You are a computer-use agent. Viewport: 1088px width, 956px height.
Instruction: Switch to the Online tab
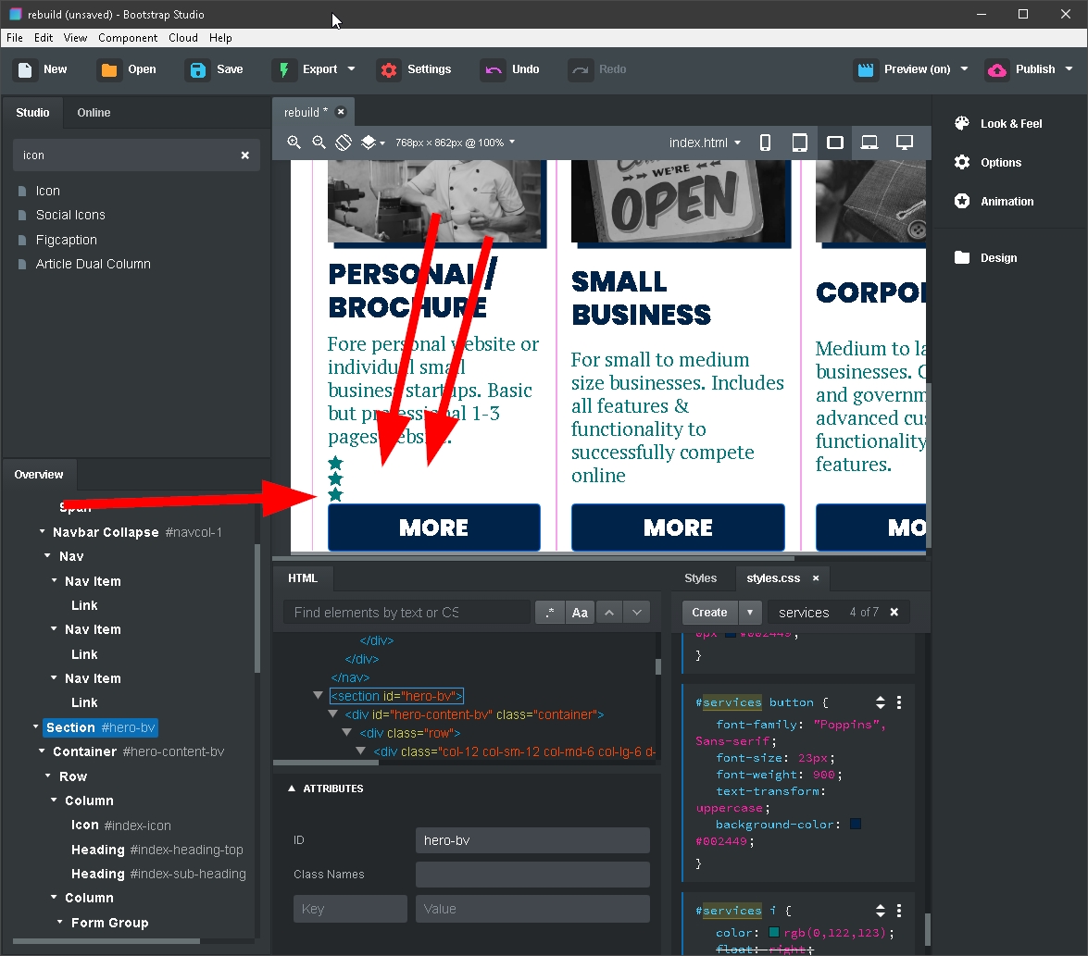click(x=94, y=112)
